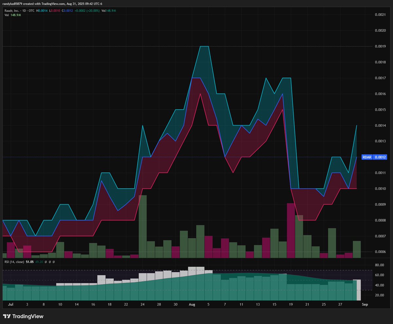This screenshot has width=393, height=324.
Task: Click the 25 date label on time axis
Action: pyautogui.click(x=324, y=305)
